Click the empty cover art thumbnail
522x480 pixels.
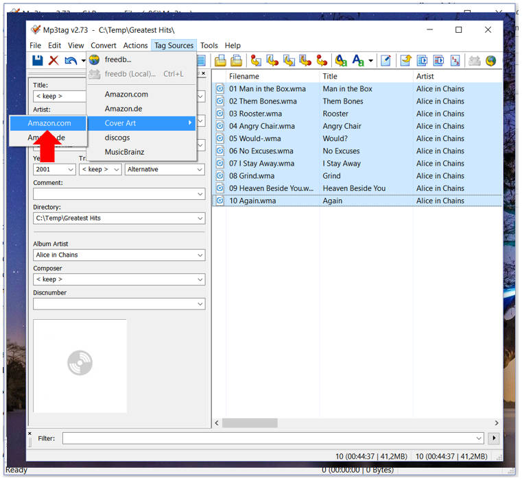[80, 366]
